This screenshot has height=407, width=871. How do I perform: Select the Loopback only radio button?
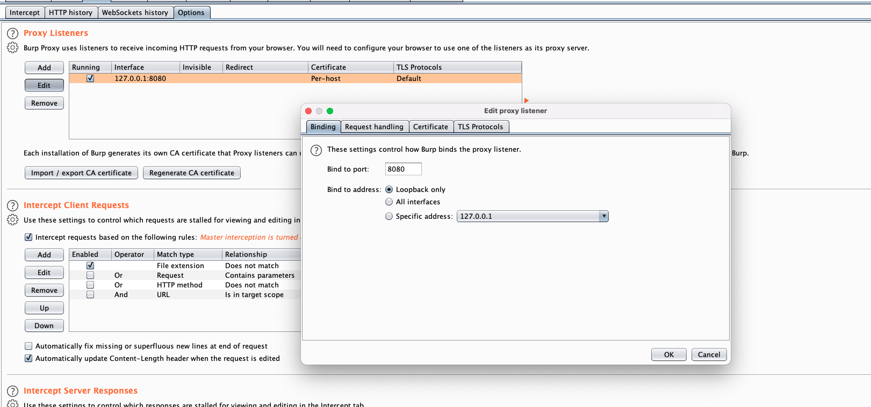click(389, 189)
